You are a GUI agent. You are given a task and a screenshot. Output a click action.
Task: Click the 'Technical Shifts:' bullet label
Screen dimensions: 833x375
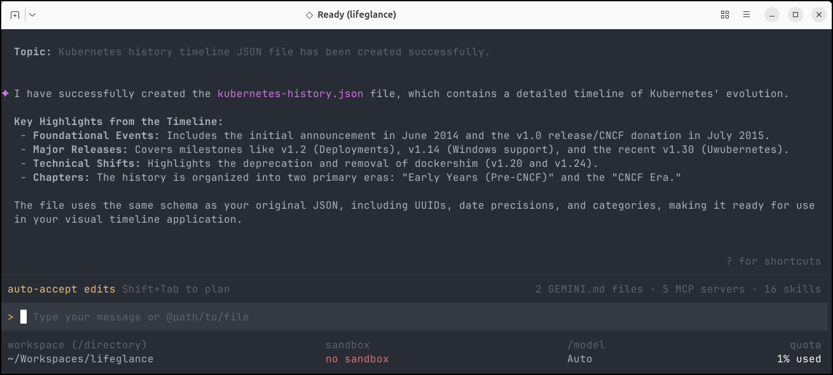point(87,164)
